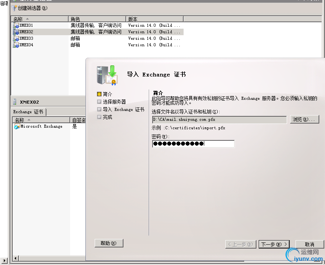Click the 创建筛选器 filter icon
Viewport: 325px width, 265px height.
pyautogui.click(x=15, y=8)
